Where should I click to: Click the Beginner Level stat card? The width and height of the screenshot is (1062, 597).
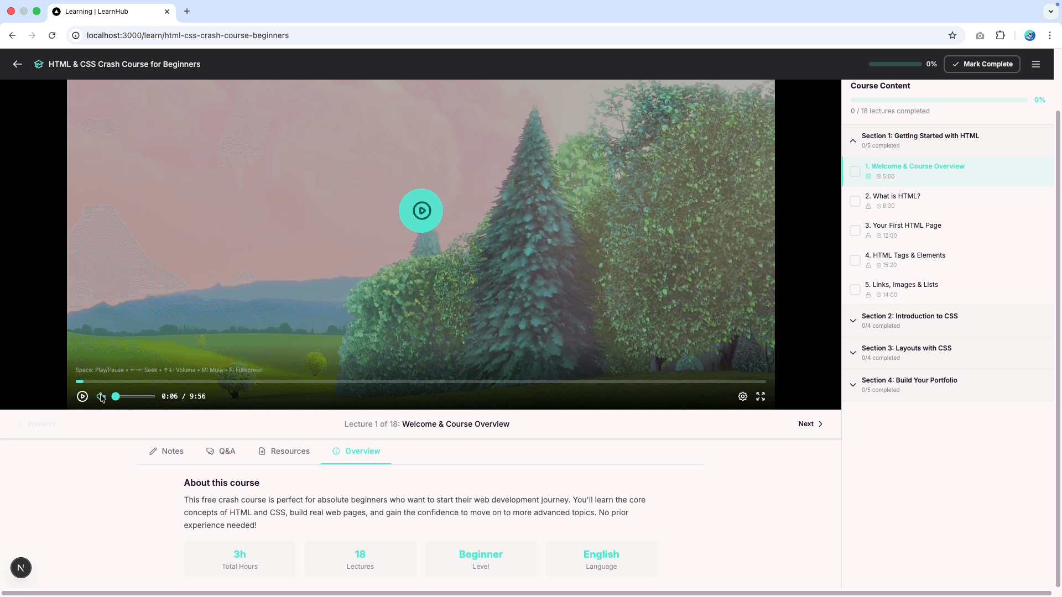click(x=481, y=559)
